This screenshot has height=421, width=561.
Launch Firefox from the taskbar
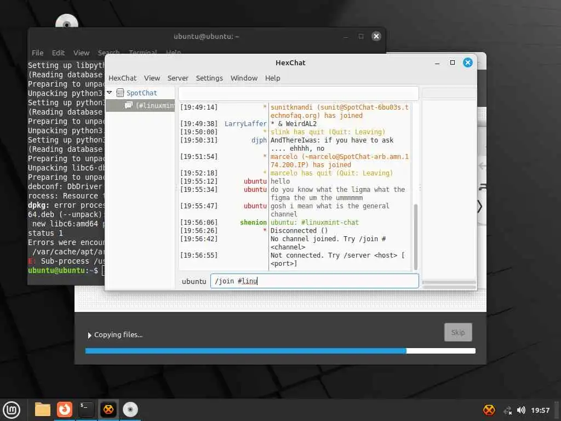(x=65, y=409)
